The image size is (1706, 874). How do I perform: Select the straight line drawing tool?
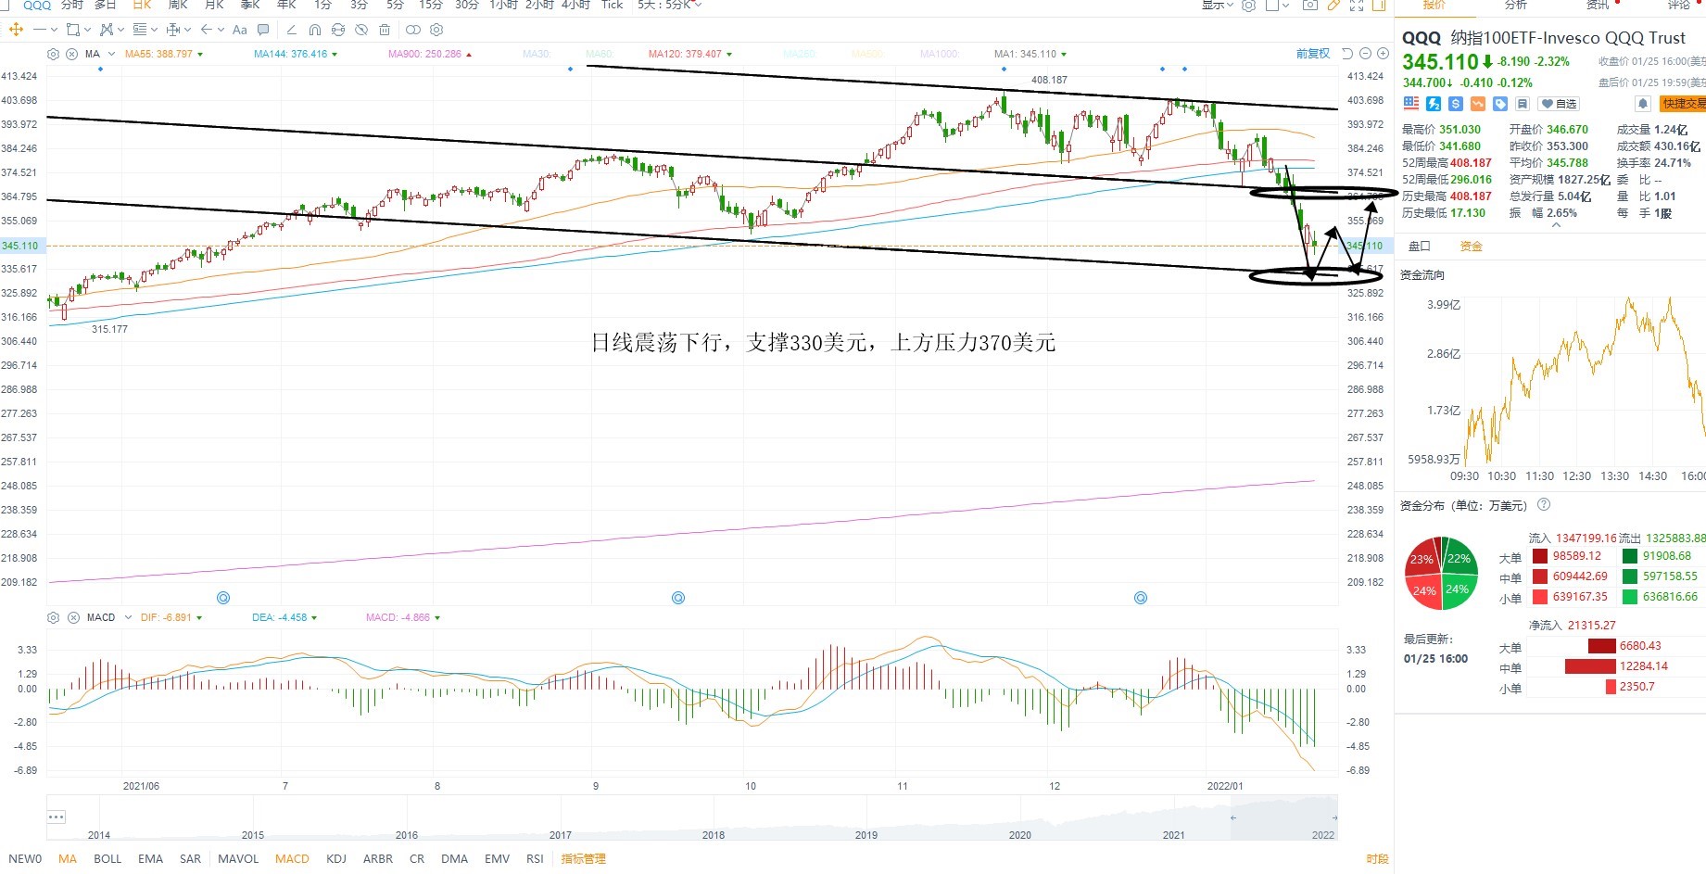[x=40, y=30]
